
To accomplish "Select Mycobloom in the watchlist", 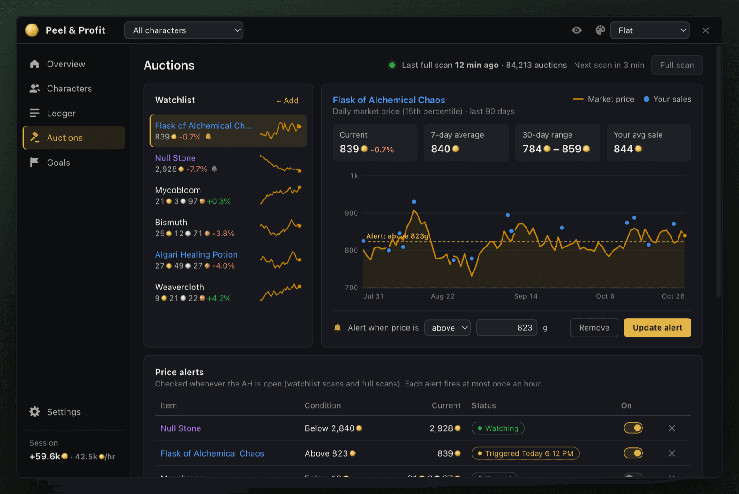I will (x=229, y=196).
